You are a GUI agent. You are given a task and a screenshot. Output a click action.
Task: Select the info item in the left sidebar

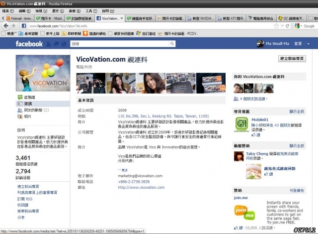click(x=43, y=104)
